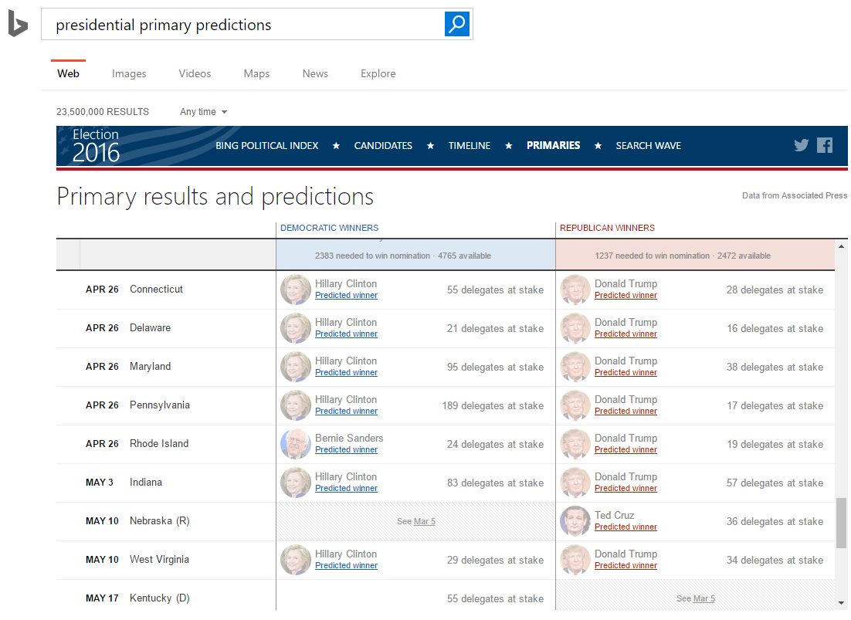Click Ted Cruz's photo for Nebraska
The height and width of the screenshot is (620, 851).
pos(575,521)
